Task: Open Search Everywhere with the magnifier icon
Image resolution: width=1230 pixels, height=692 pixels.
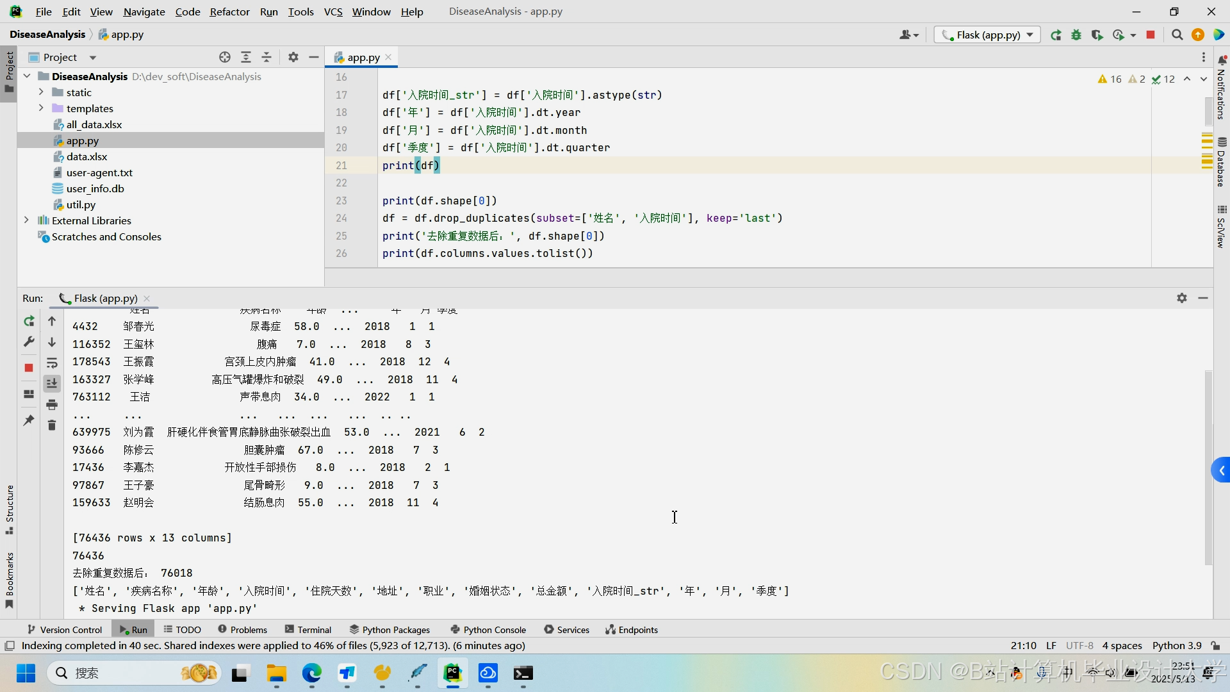Action: coord(1176,35)
